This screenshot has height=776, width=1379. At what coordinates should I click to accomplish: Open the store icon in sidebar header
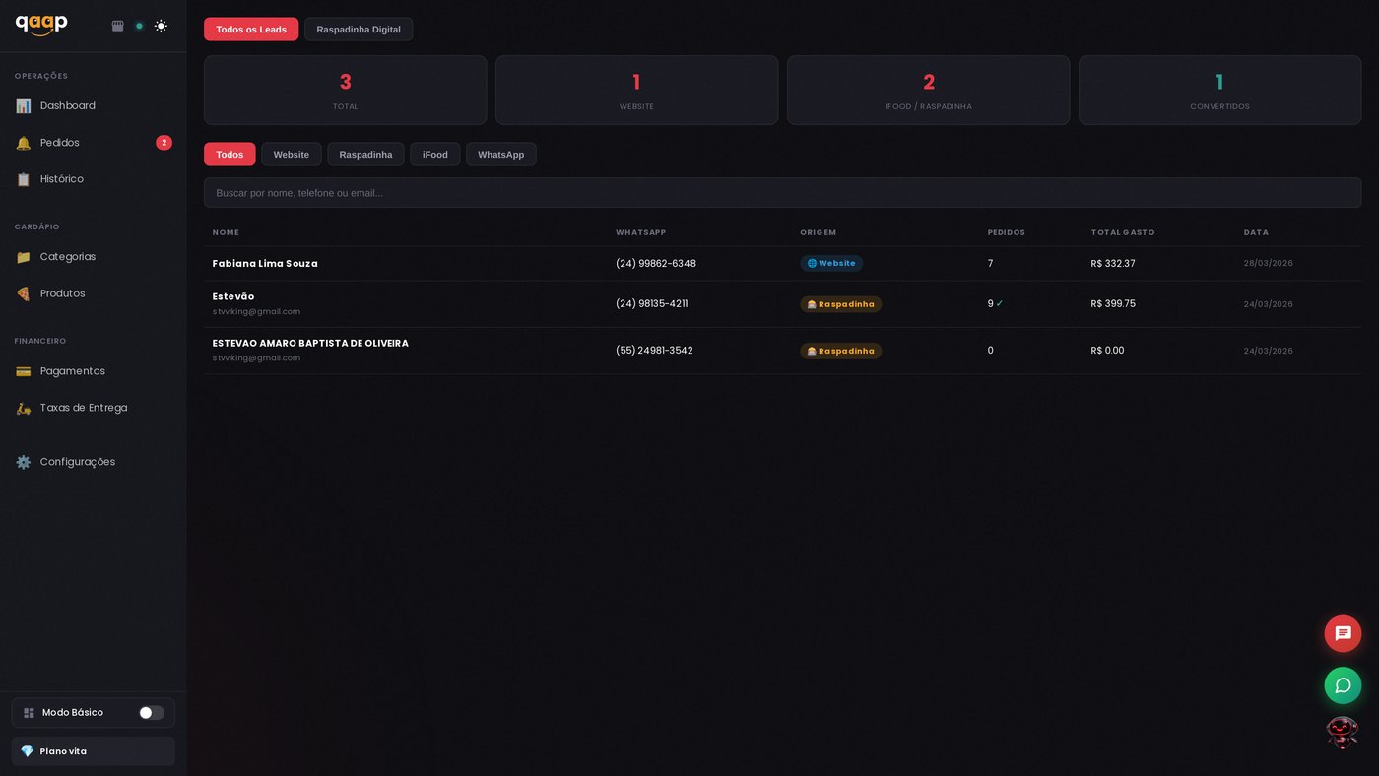tap(118, 26)
